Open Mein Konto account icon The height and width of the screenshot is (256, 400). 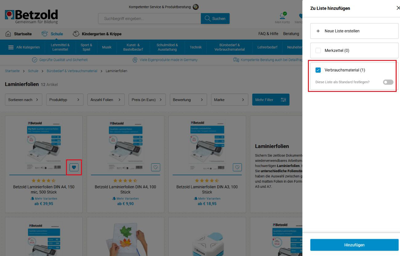tap(282, 15)
